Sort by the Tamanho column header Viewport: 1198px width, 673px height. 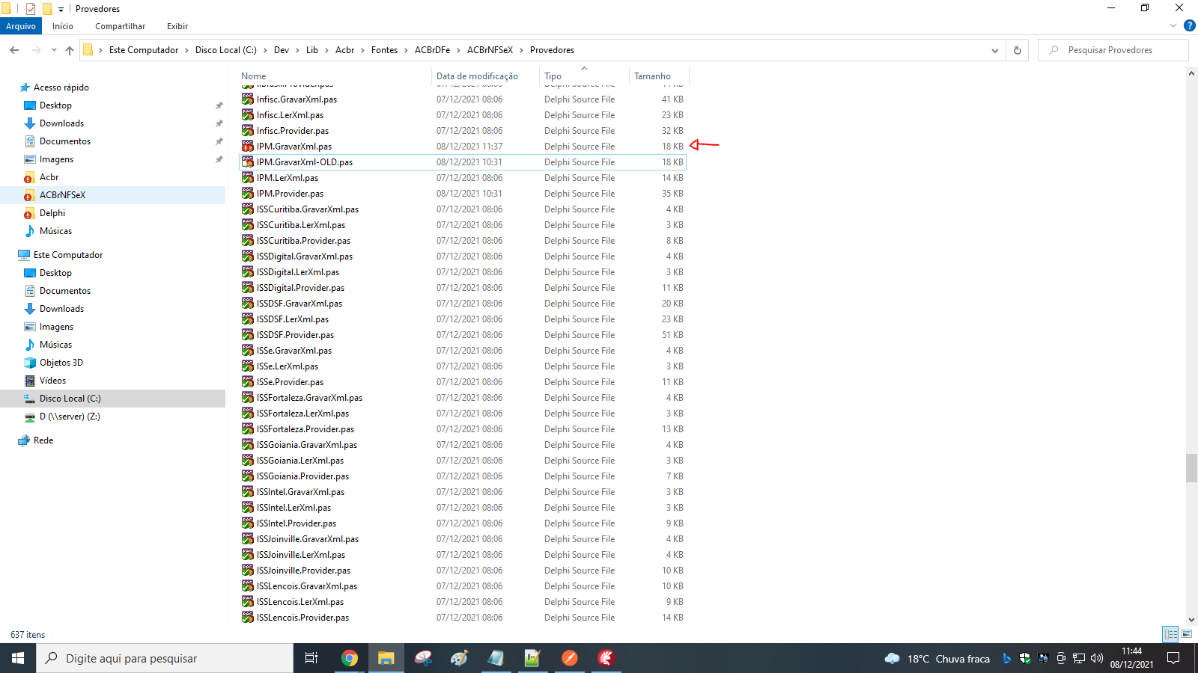click(x=652, y=76)
